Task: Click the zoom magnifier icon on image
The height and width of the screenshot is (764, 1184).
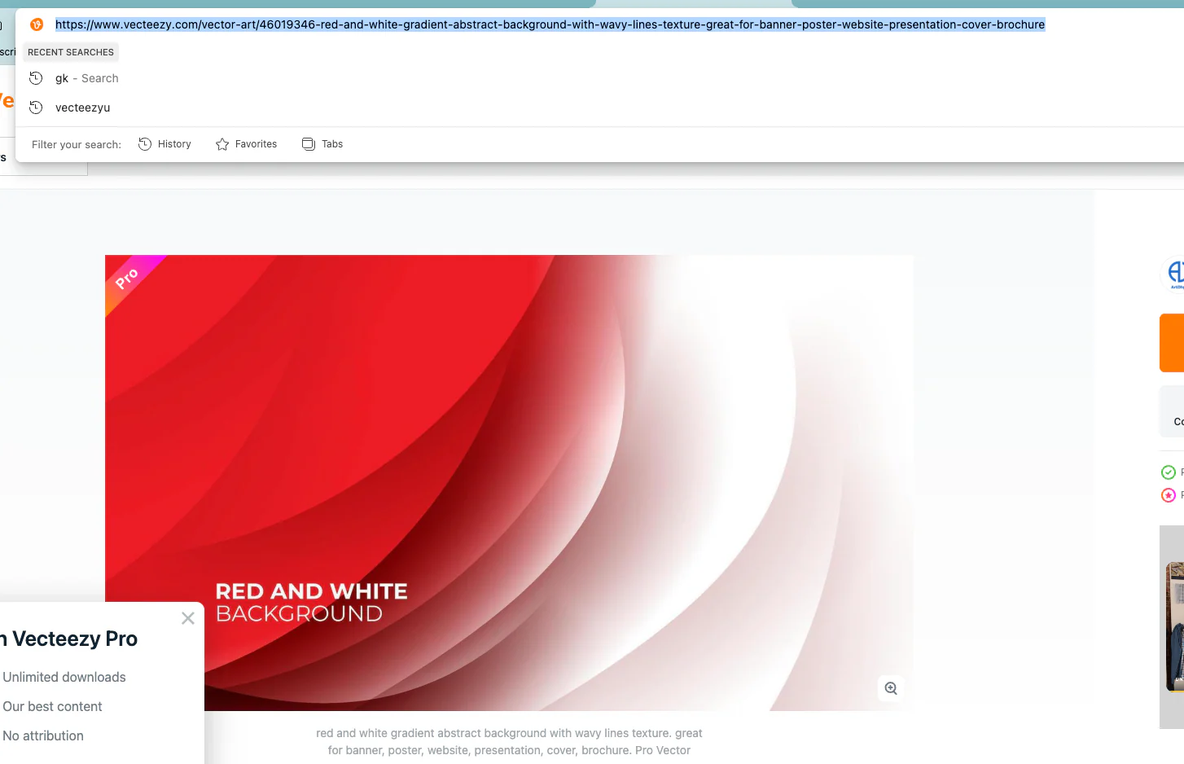Action: coord(891,688)
